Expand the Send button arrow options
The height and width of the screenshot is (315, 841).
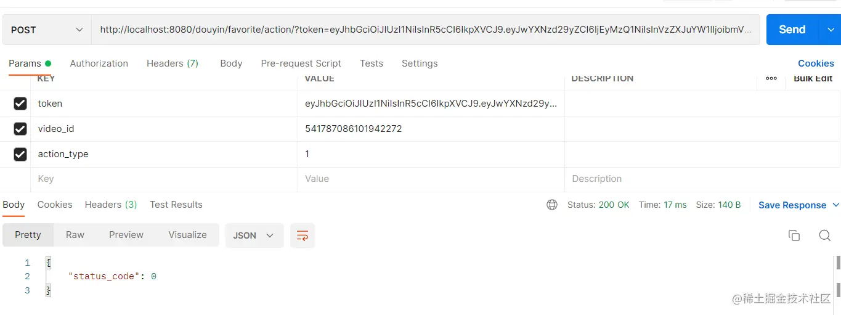pos(829,30)
